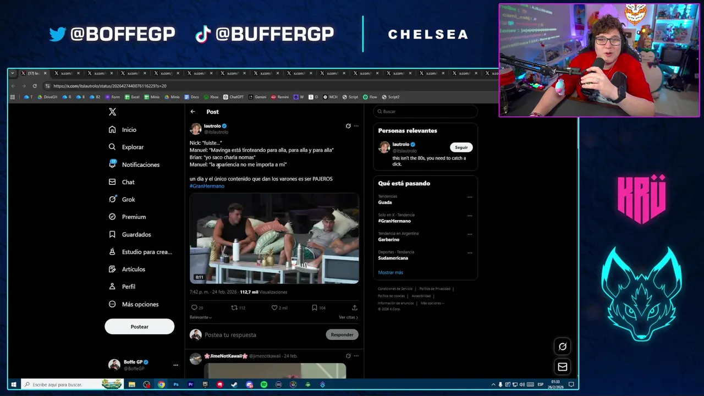The image size is (704, 396).
Task: Open Estudio para creadores in sidebar
Action: 140,252
